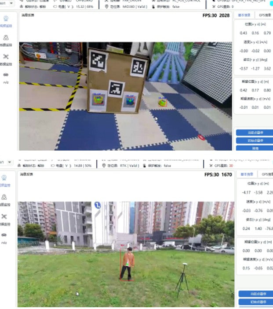Click the satellite icon in the RTK status bar
273x309 pixels.
(211, 166)
